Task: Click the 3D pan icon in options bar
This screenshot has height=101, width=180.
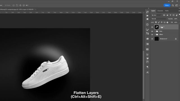Action: (x=20, y=5)
